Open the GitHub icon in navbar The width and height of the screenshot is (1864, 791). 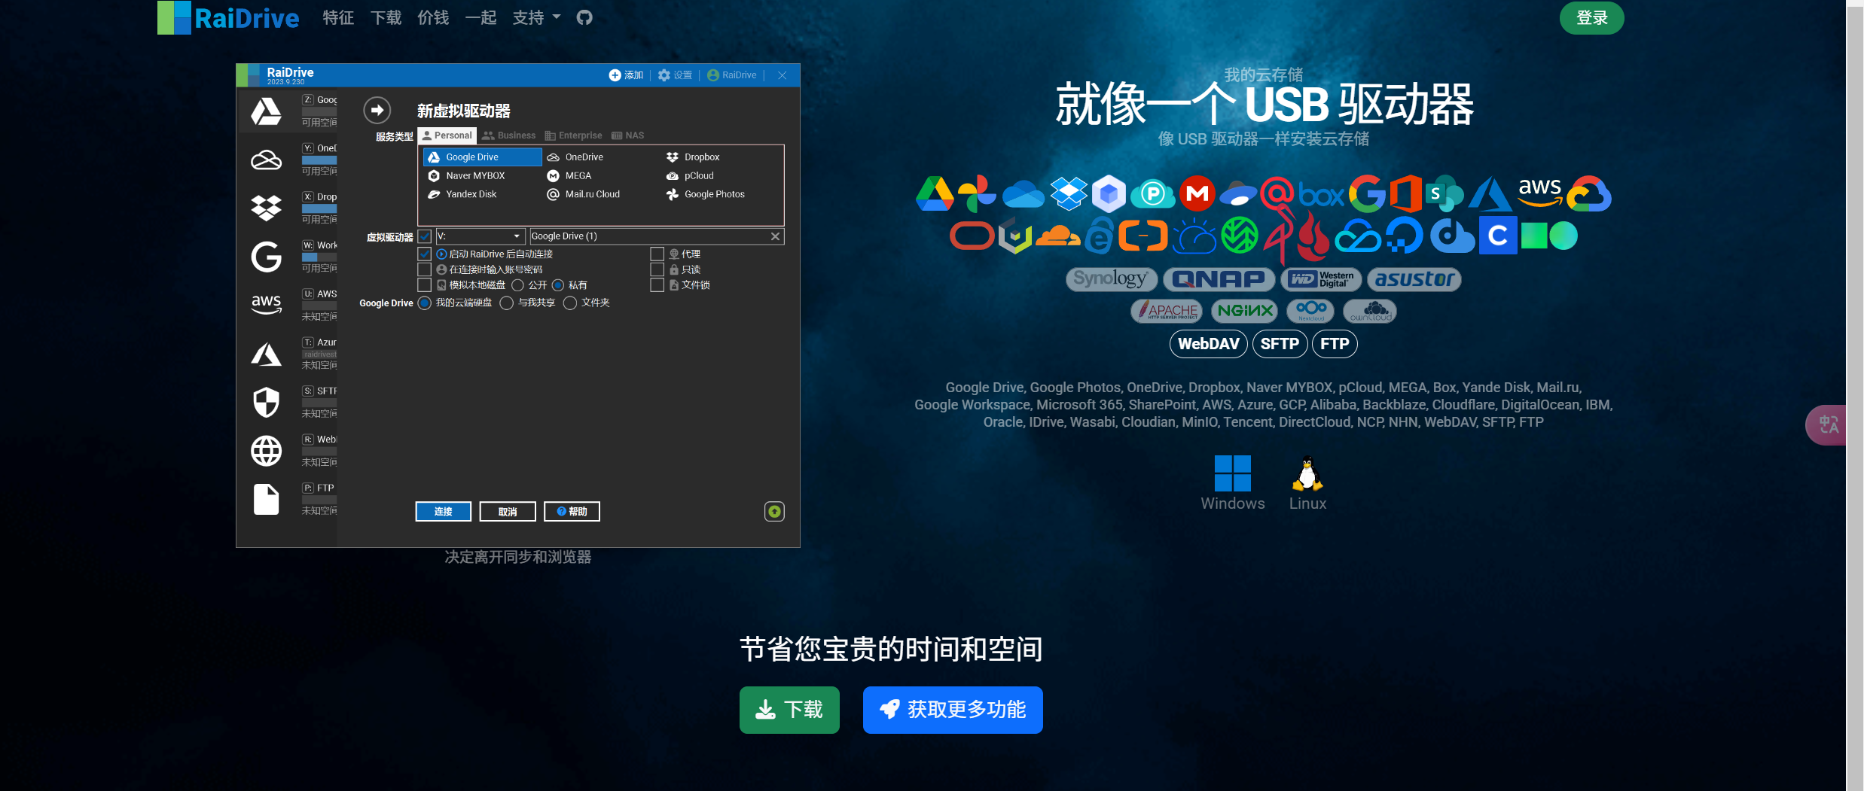click(x=584, y=17)
